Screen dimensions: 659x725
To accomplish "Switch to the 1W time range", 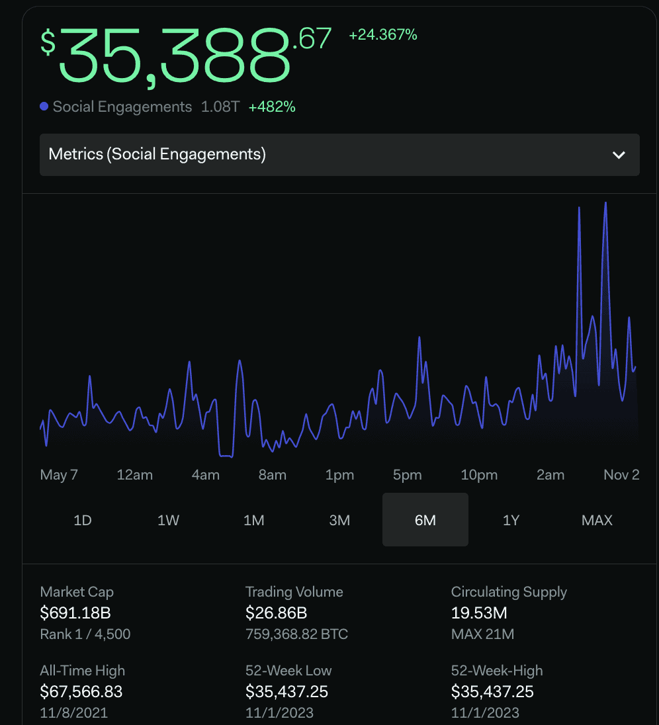I will click(168, 520).
